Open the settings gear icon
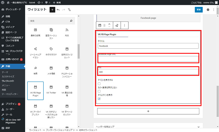 (208, 10)
